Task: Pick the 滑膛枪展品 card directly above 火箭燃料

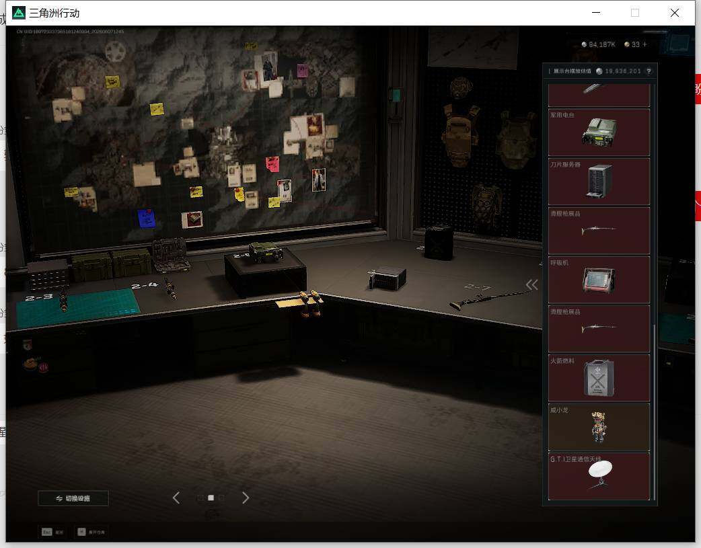Action: [599, 329]
